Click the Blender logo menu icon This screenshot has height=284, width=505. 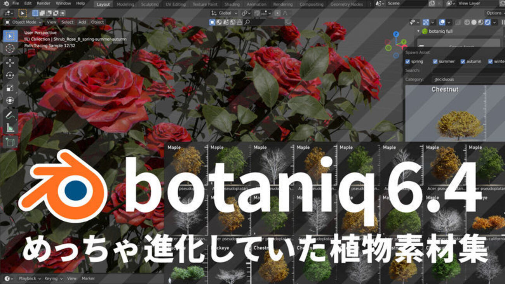coord(6,3)
